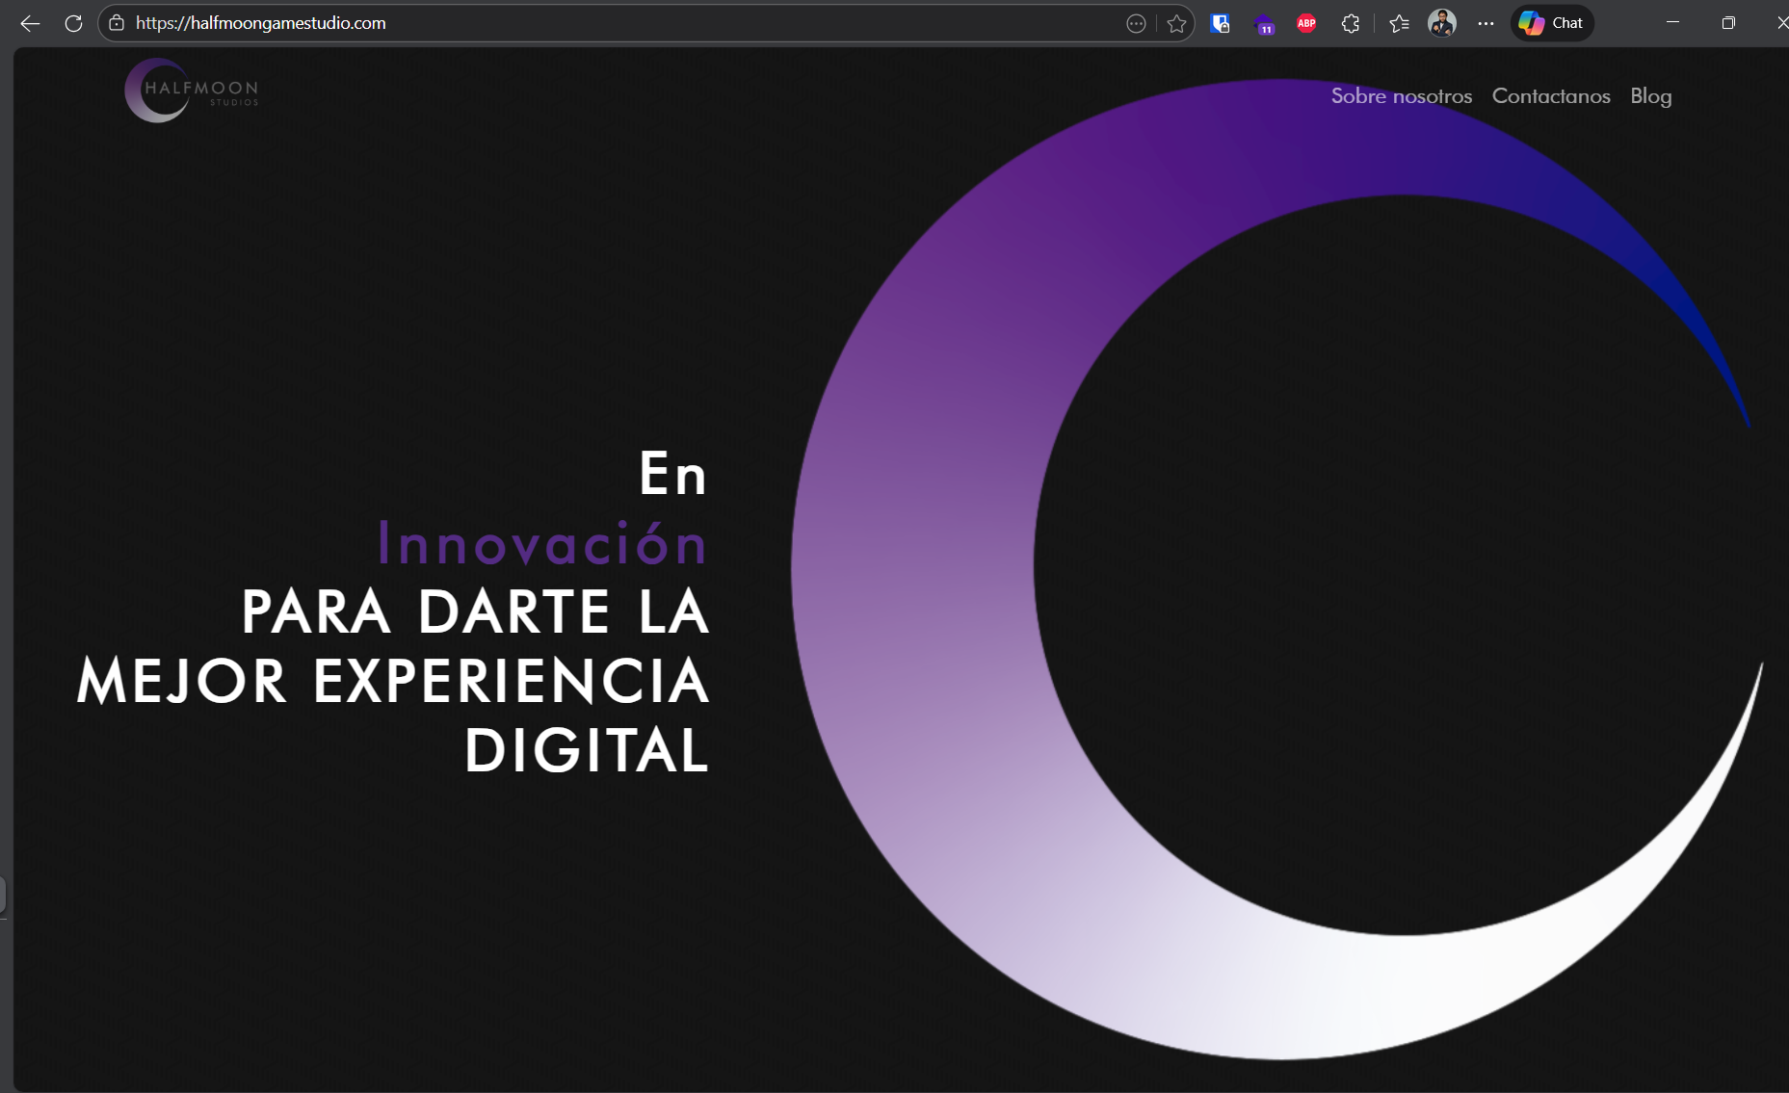Open the address bar circled-dots options
This screenshot has width=1789, height=1093.
[1136, 23]
